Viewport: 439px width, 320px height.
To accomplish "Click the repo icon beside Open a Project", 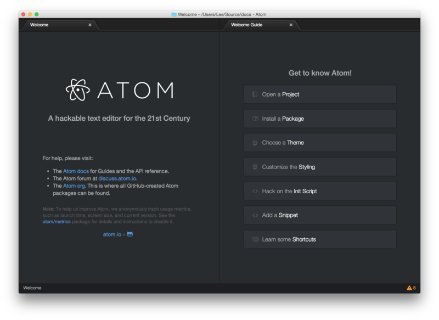I will pyautogui.click(x=255, y=94).
